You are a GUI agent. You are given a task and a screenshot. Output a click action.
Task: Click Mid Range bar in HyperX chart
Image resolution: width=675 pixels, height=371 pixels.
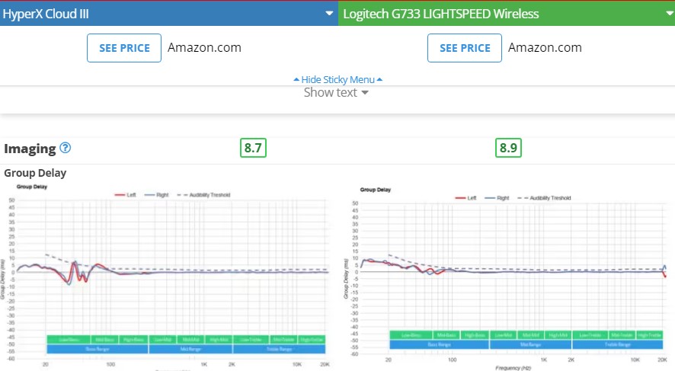pyautogui.click(x=190, y=349)
